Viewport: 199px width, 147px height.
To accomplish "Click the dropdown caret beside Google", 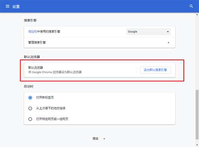I will tap(168, 32).
